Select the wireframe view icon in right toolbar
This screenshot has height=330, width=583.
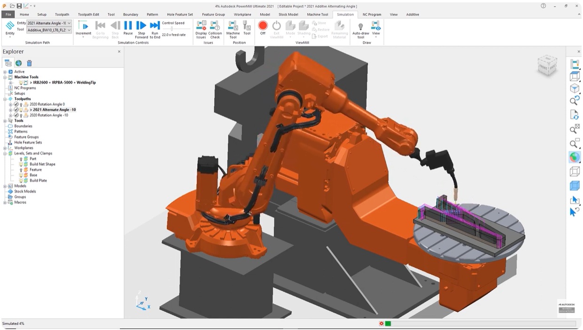pos(575,172)
